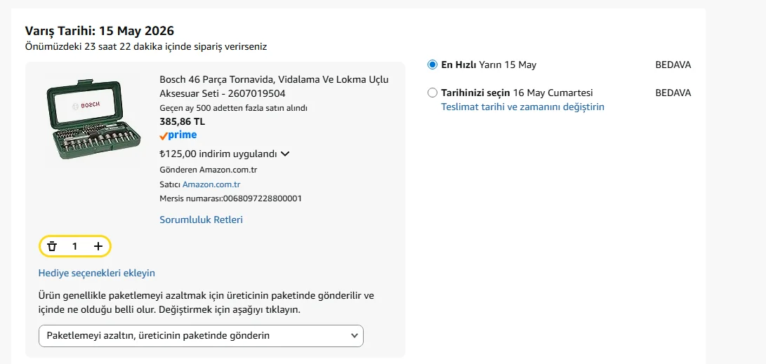Increase quantity with the plus icon

[x=98, y=246]
